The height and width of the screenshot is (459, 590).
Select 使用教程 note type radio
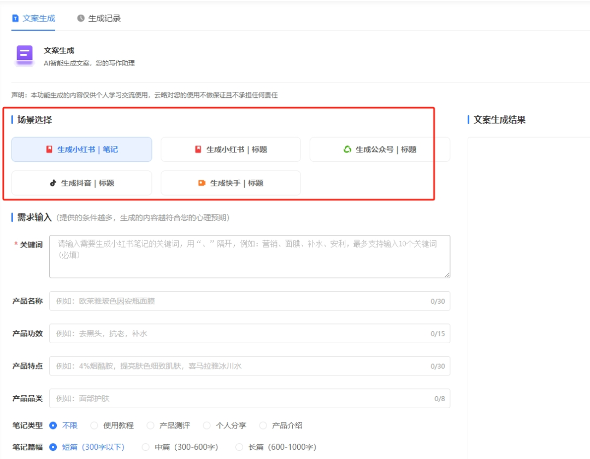[x=95, y=426]
